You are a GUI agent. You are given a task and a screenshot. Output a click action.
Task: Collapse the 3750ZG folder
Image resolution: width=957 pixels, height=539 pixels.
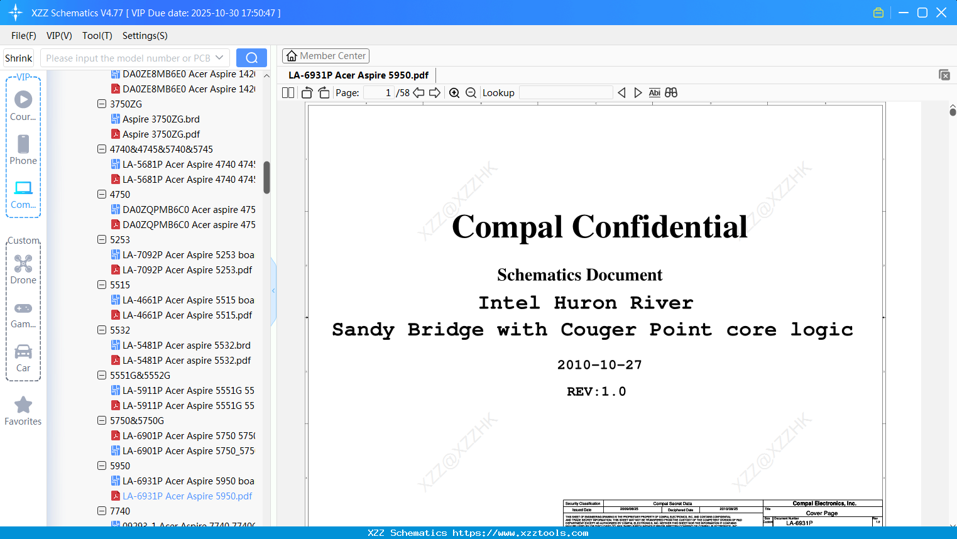click(x=102, y=104)
